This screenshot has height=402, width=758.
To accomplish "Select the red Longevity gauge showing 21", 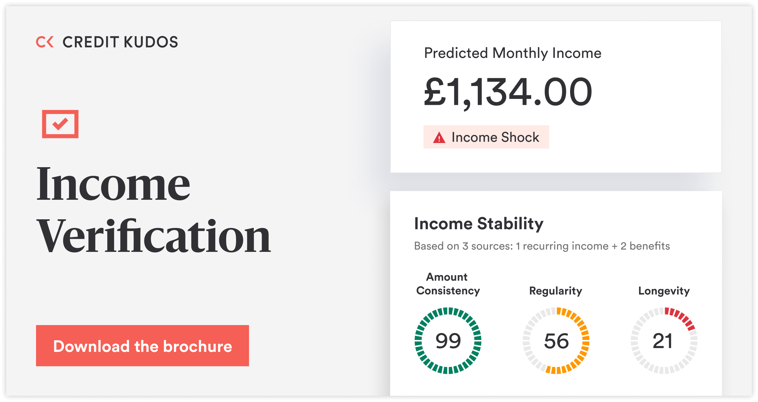I will coord(664,341).
